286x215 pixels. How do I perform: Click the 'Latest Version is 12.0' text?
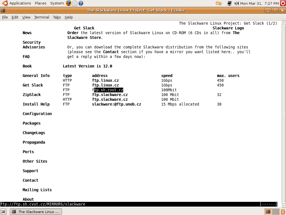click(87, 66)
